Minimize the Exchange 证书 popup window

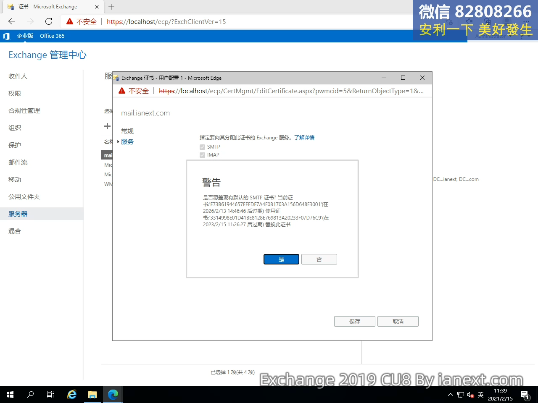pos(384,78)
